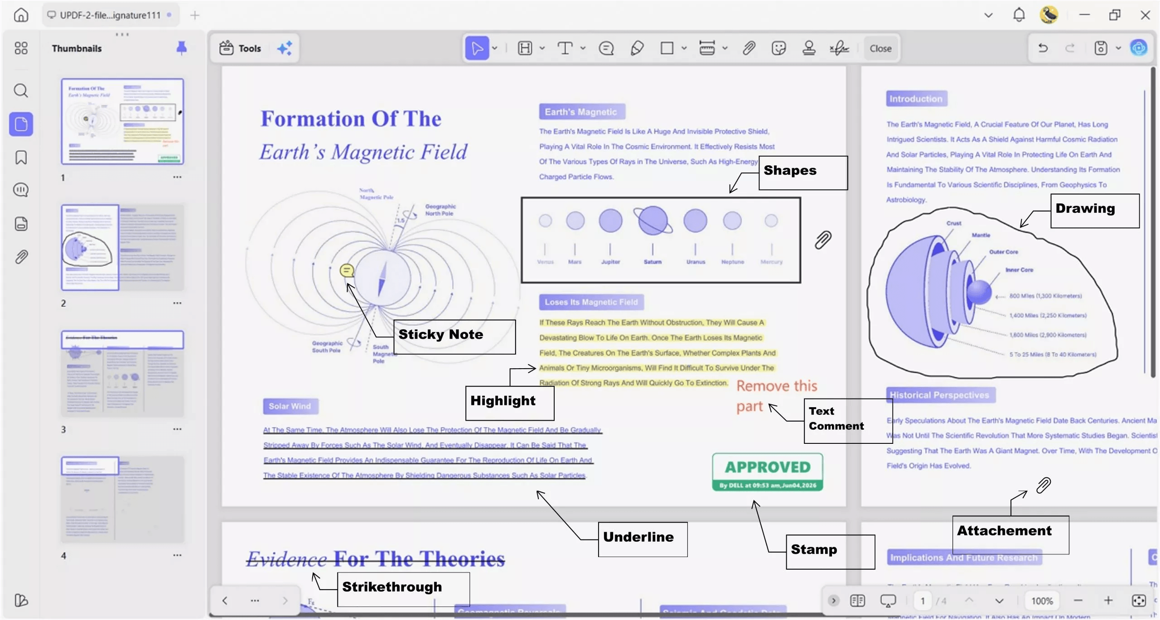This screenshot has height=620, width=1160.
Task: Switch to the UPDF-2-file...ignature111 tab
Action: [x=111, y=15]
